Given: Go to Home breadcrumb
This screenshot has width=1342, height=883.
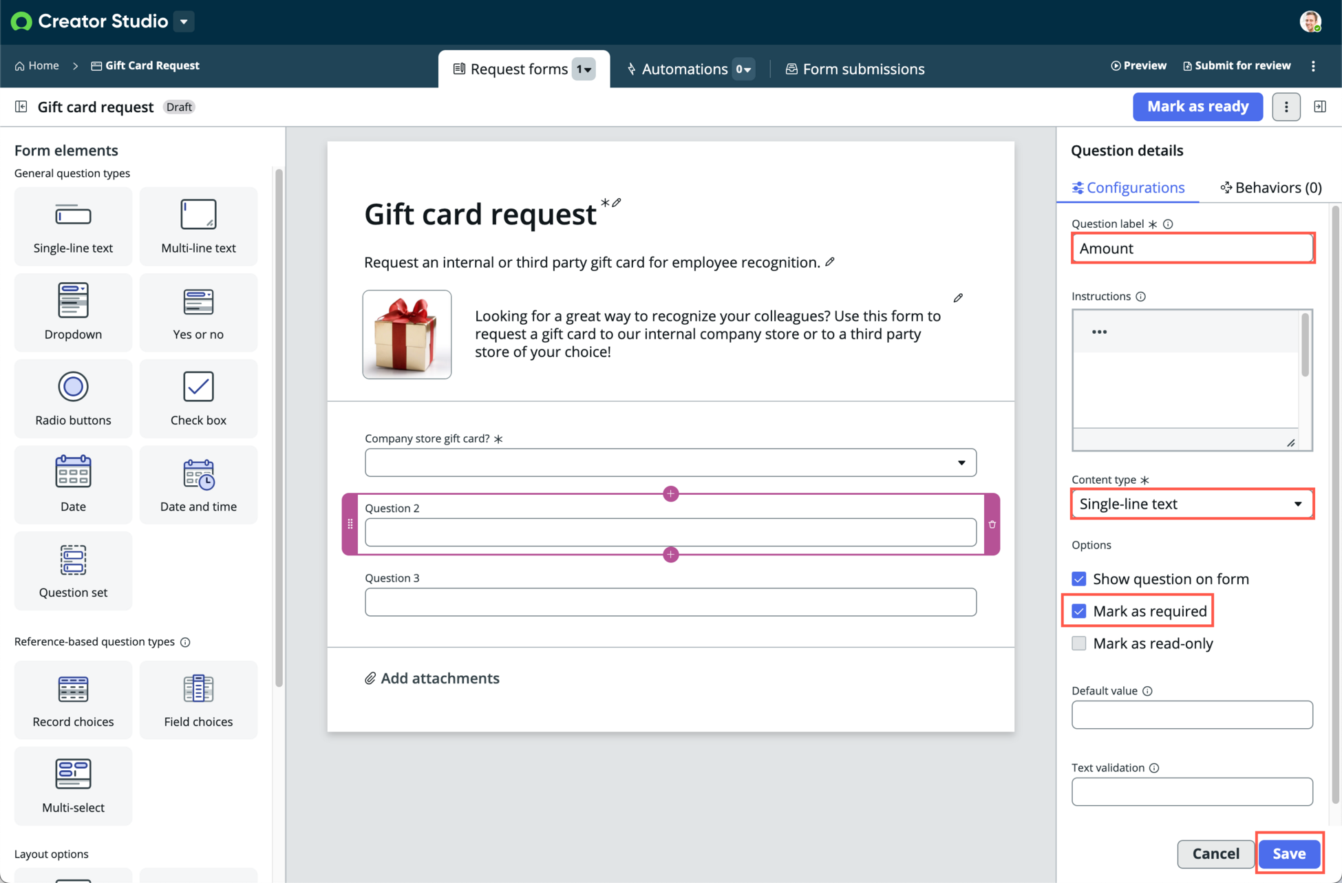Looking at the screenshot, I should coord(37,65).
